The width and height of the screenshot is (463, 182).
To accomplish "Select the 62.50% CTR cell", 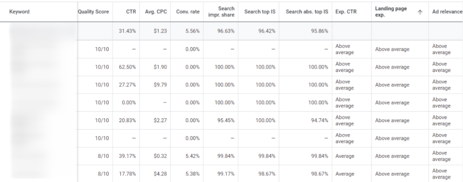I will click(128, 67).
